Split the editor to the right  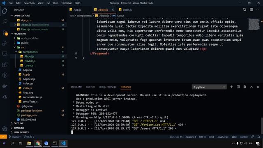251,10
